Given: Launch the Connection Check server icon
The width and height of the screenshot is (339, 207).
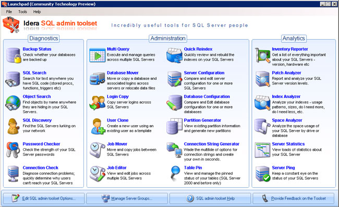Looking at the screenshot, I should 13,174.
